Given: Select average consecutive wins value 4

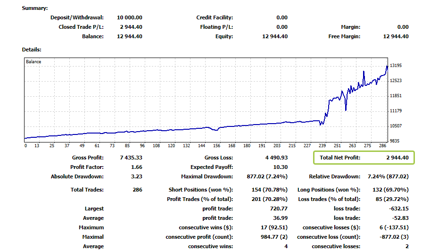Looking at the screenshot, I should (x=286, y=246).
